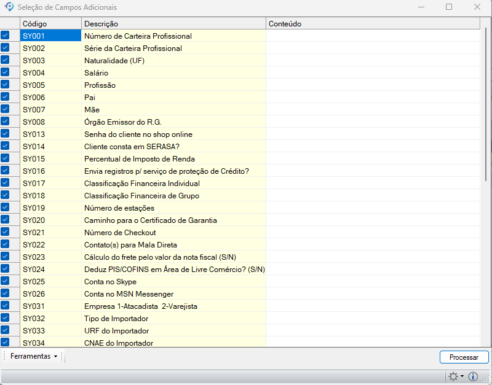Screen dimensions: 492x385
Task: Select the SY007 Mãe row description
Action: (173, 109)
